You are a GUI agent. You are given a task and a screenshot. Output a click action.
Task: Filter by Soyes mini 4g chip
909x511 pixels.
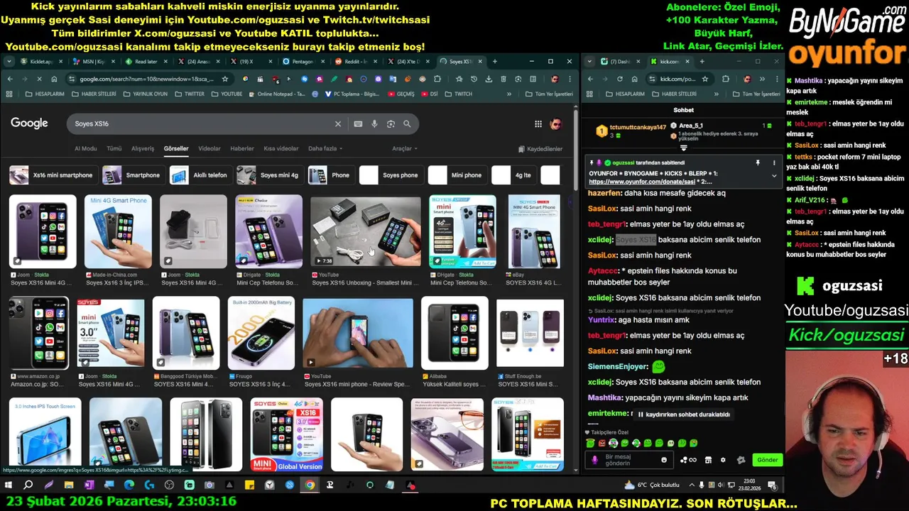[x=270, y=175]
